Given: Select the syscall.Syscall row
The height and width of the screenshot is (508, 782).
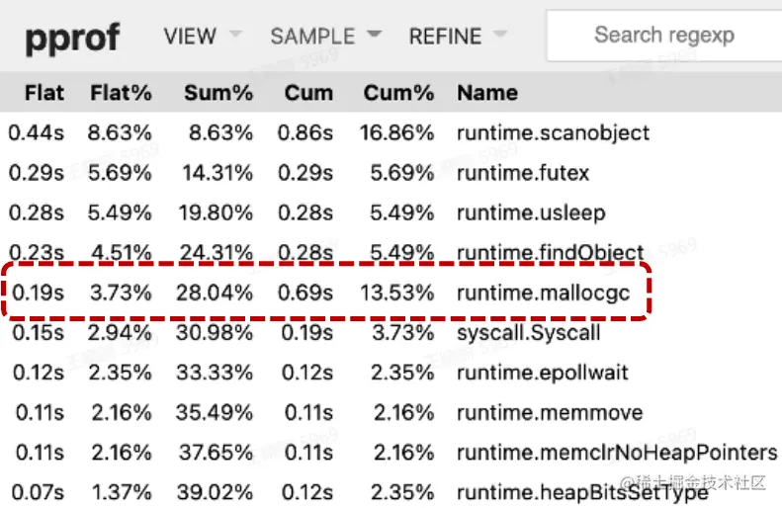Looking at the screenshot, I should coord(528,332).
